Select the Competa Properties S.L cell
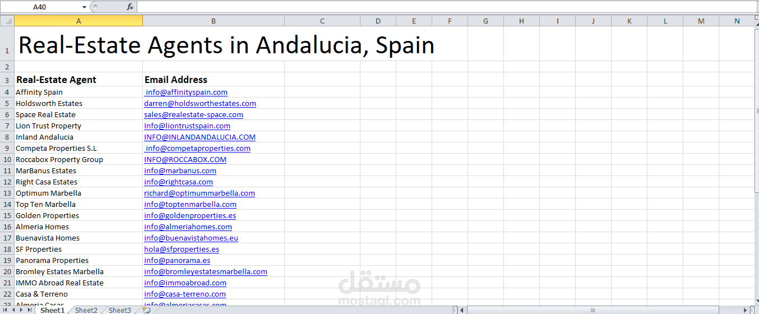759x314 pixels. pyautogui.click(x=78, y=148)
